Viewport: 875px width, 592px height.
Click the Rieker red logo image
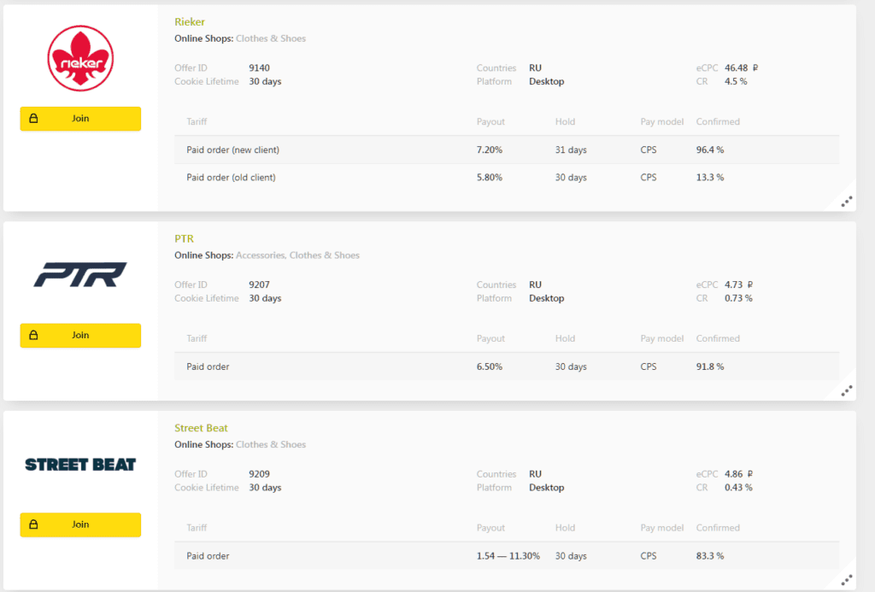point(80,58)
